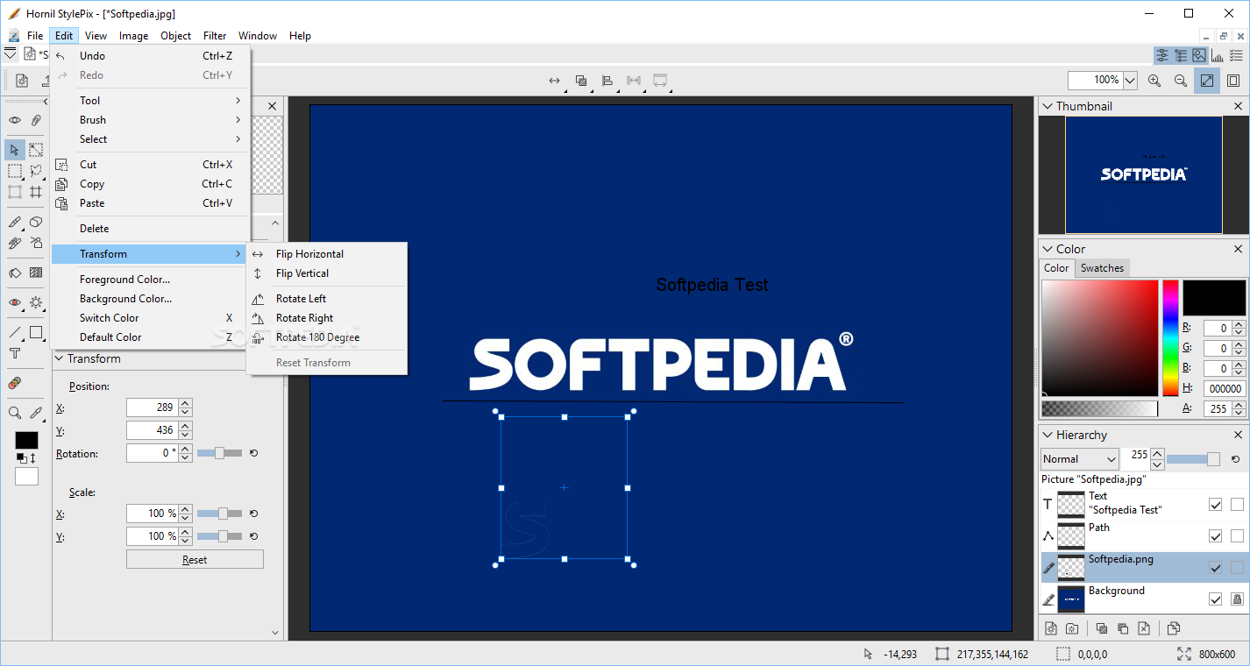1250x666 pixels.
Task: Switch to the Swatches tab
Action: point(1102,268)
